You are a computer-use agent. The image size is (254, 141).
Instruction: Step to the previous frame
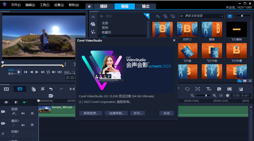31,72
